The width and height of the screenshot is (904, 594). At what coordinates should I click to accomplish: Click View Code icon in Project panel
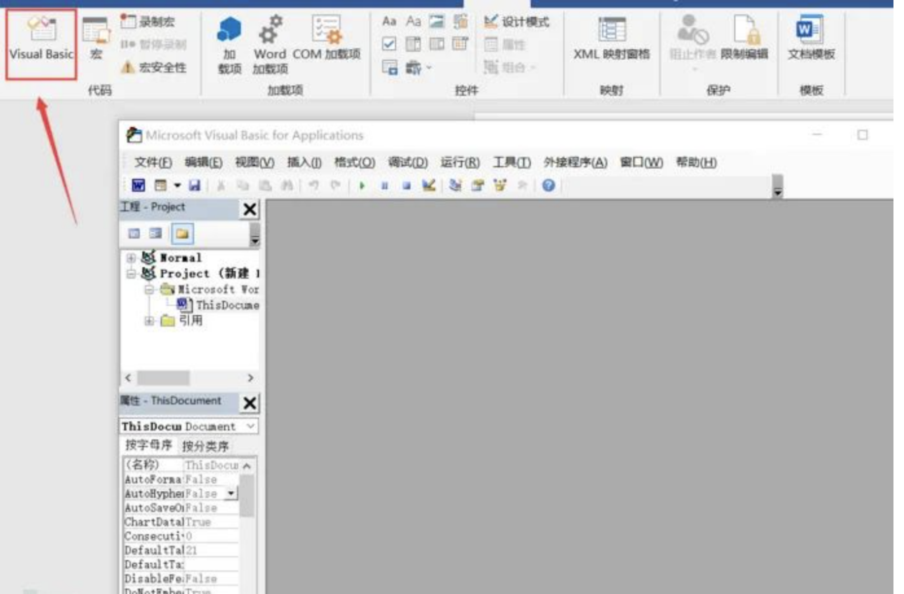(x=134, y=234)
